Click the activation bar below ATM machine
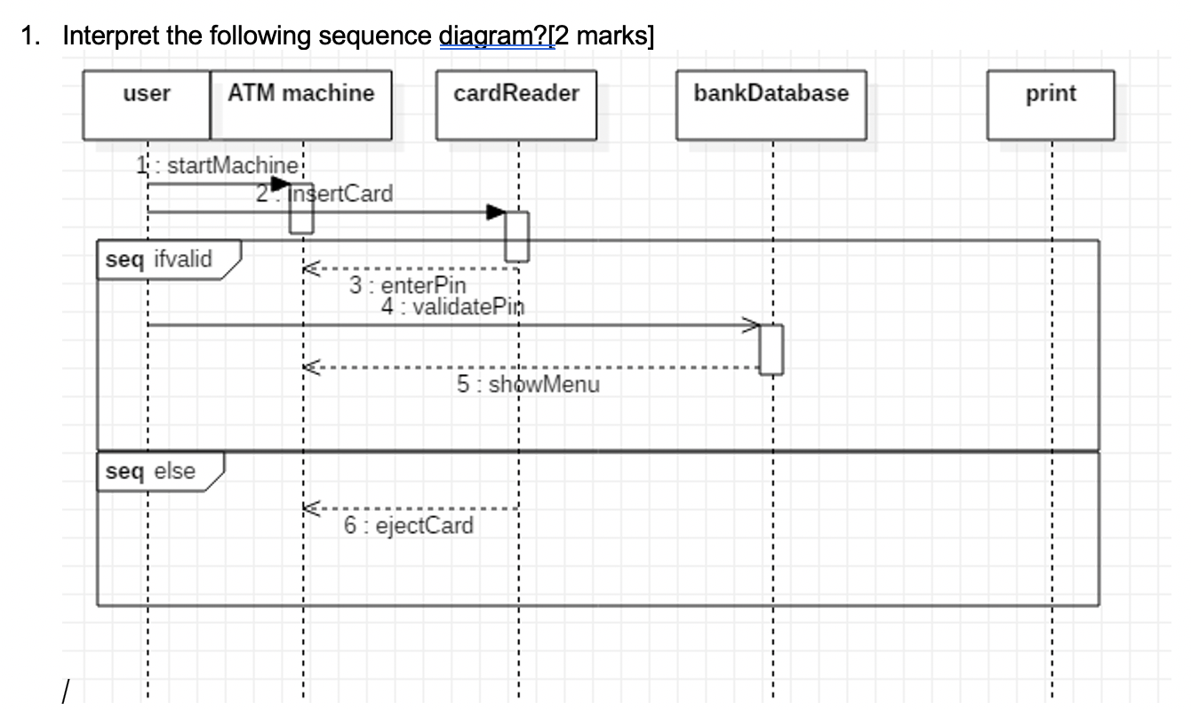The width and height of the screenshot is (1191, 710). (300, 211)
